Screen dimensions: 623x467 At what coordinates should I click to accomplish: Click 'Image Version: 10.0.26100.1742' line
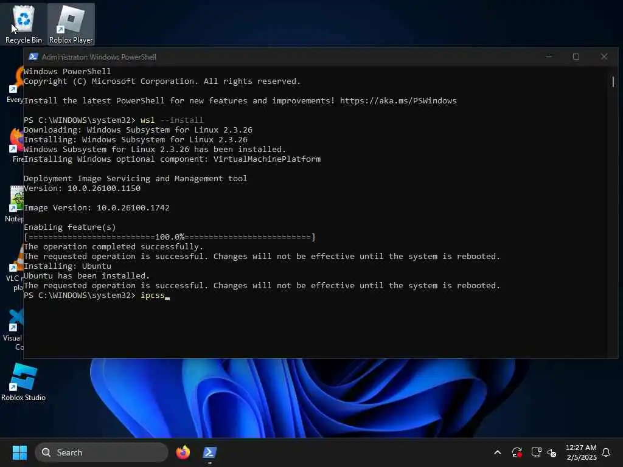point(97,208)
